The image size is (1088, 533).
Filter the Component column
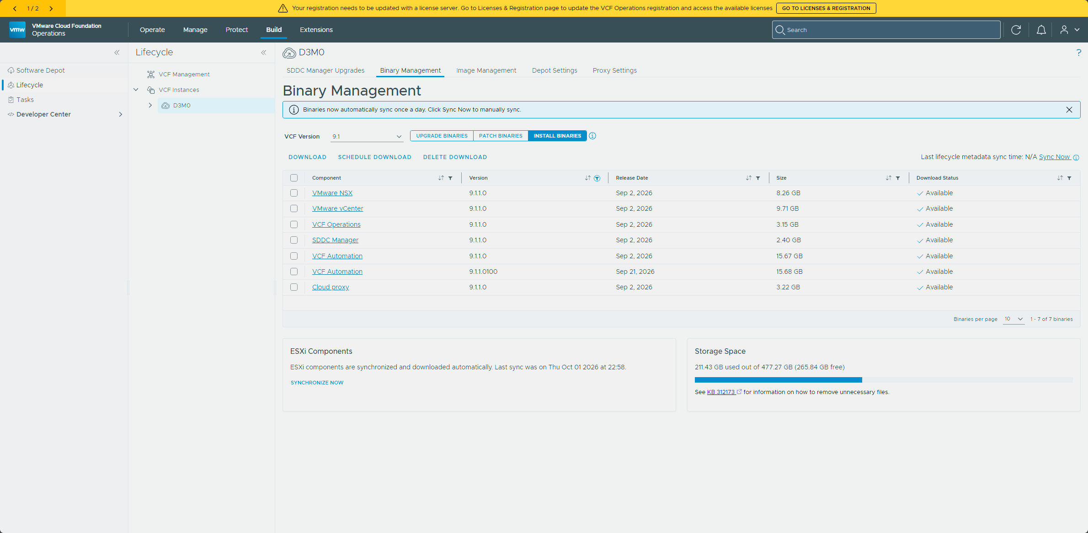(x=450, y=178)
